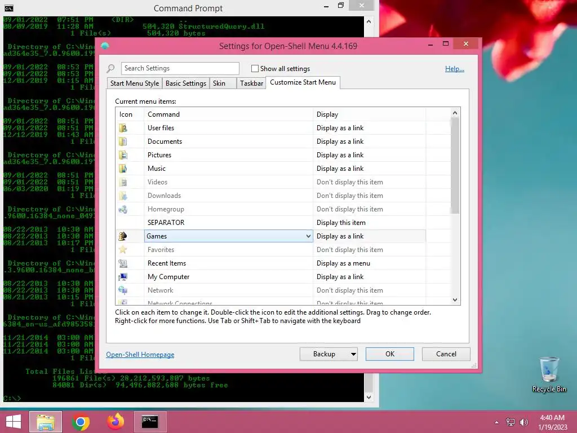This screenshot has width=577, height=433.
Task: Click the network tray icon
Action: (x=511, y=422)
